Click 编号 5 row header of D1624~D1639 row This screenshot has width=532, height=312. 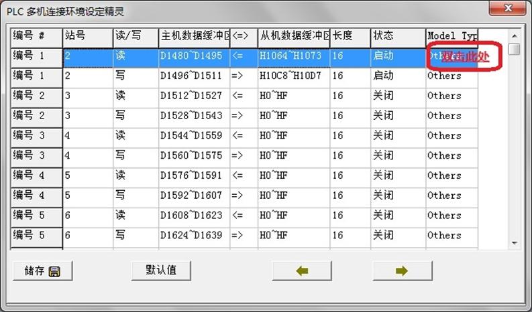point(37,238)
